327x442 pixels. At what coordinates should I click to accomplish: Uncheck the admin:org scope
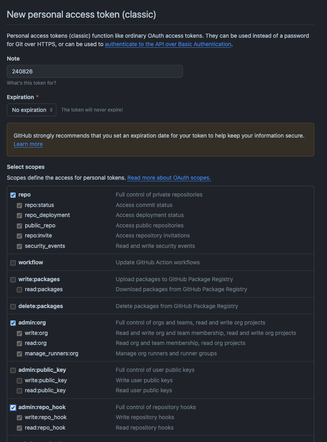[13, 323]
